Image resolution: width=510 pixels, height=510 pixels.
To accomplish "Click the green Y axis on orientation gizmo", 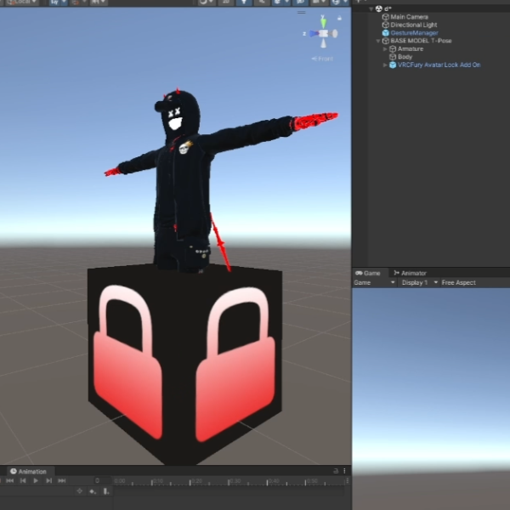I will tap(323, 22).
